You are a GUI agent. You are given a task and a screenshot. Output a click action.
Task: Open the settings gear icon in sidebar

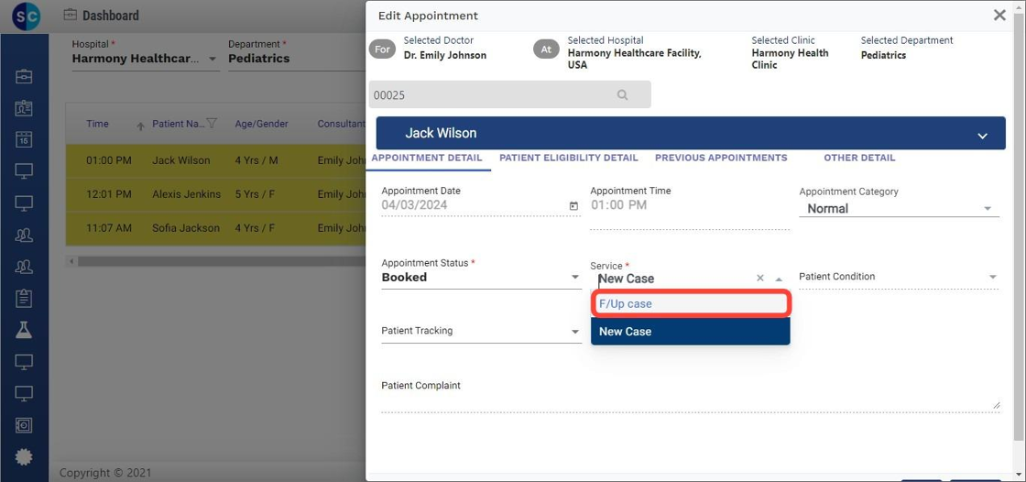click(24, 457)
